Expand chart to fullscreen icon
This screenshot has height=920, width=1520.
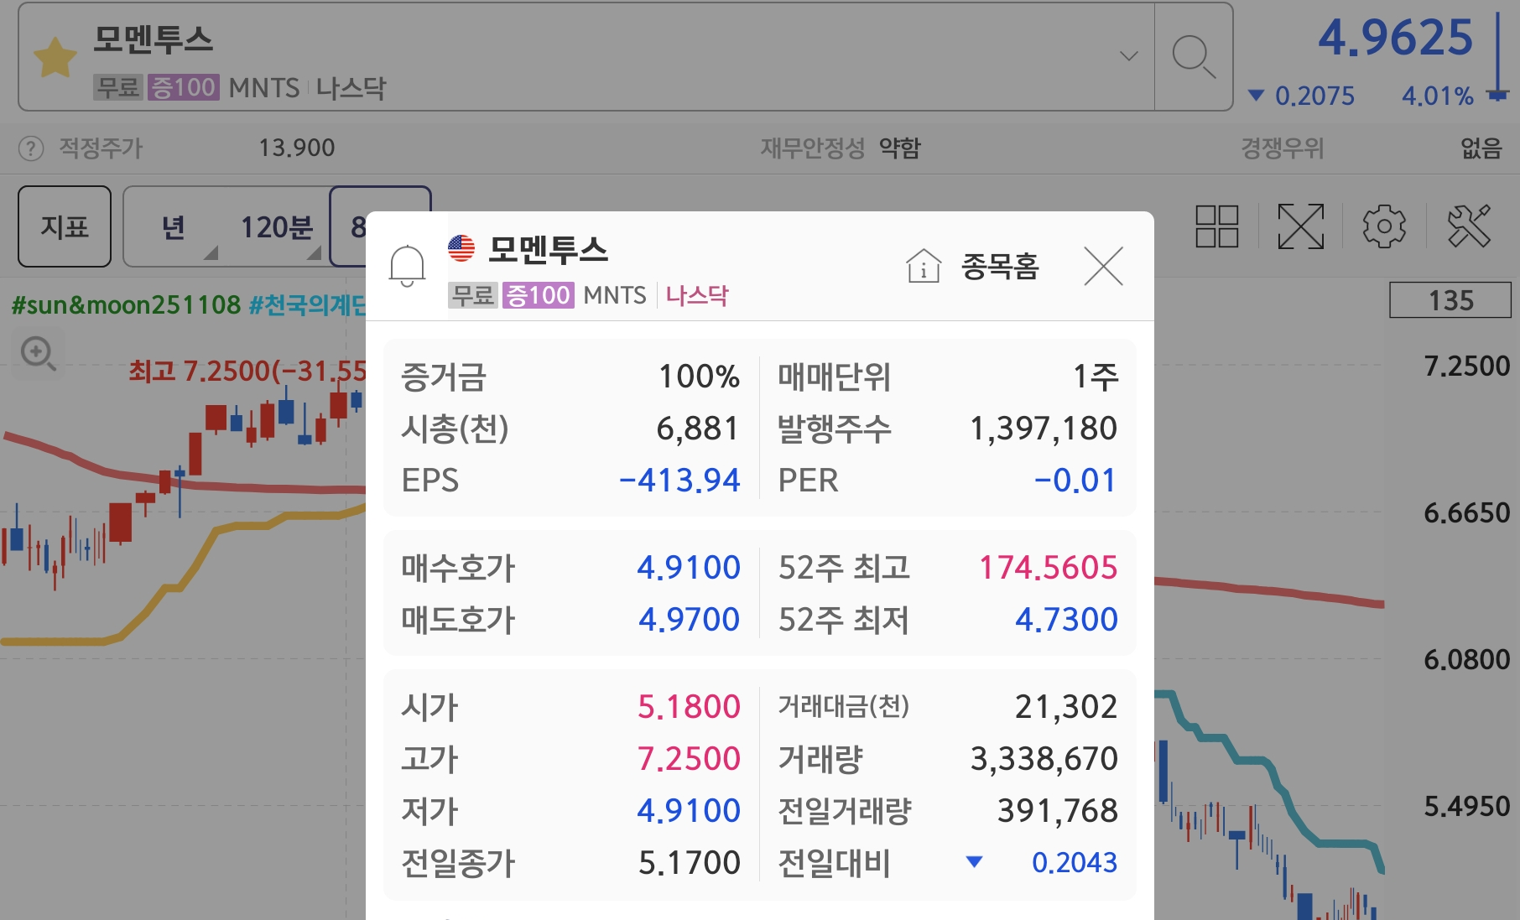click(1301, 226)
